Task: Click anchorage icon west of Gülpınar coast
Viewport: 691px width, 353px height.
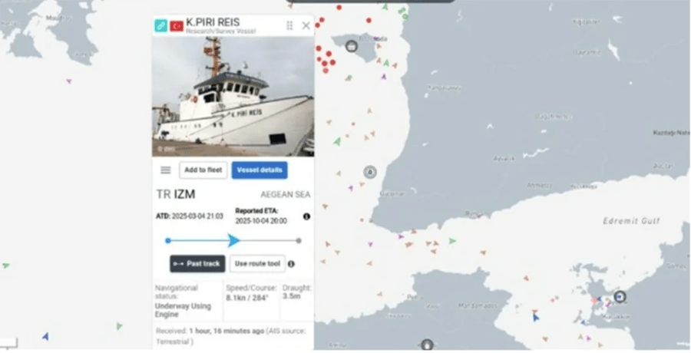Action: 370,172
